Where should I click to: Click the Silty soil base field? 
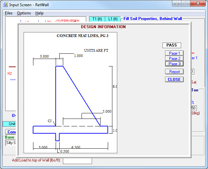coord(11,143)
